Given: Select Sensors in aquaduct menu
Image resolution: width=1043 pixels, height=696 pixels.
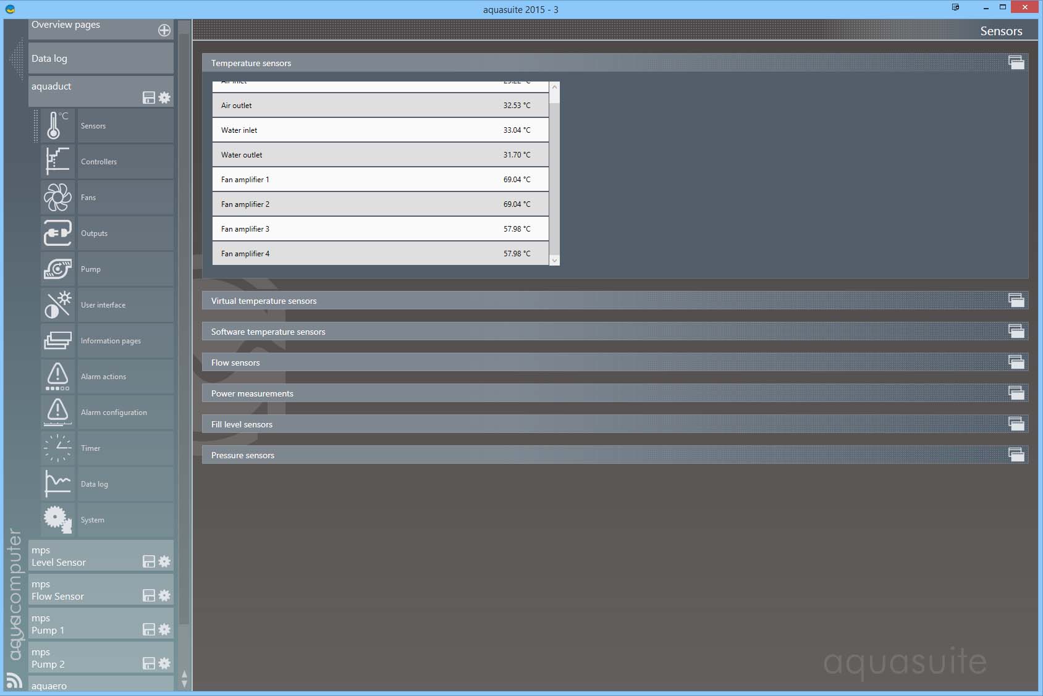Looking at the screenshot, I should tap(125, 125).
